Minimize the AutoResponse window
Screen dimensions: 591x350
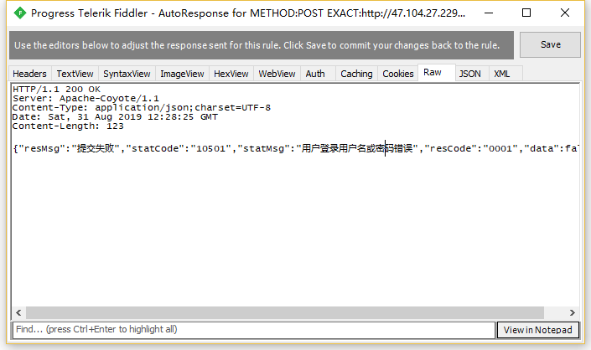489,13
